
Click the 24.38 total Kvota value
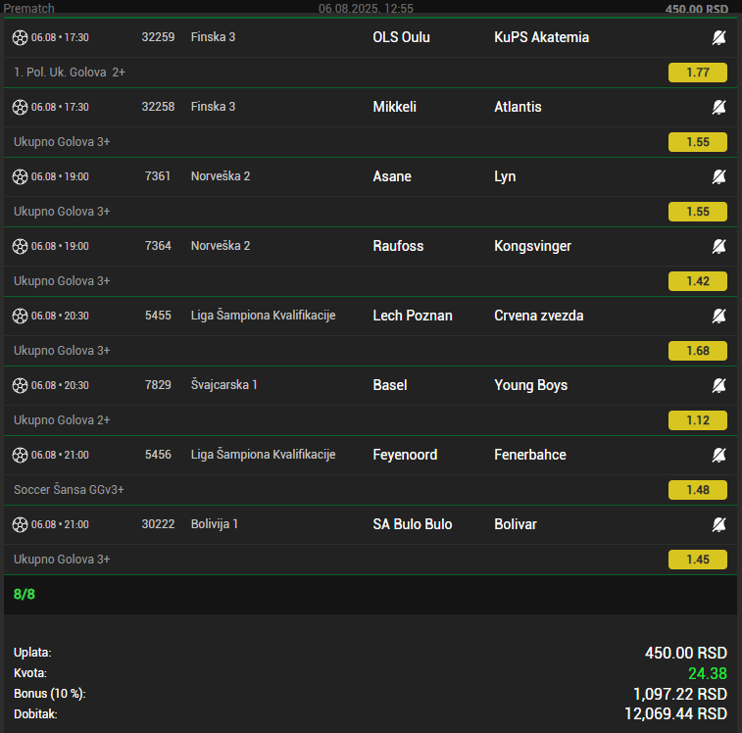pyautogui.click(x=708, y=673)
